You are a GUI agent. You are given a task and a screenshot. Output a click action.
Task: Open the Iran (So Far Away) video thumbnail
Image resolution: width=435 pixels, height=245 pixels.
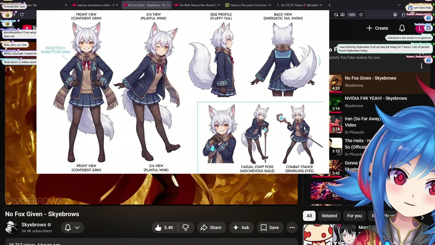(335, 124)
